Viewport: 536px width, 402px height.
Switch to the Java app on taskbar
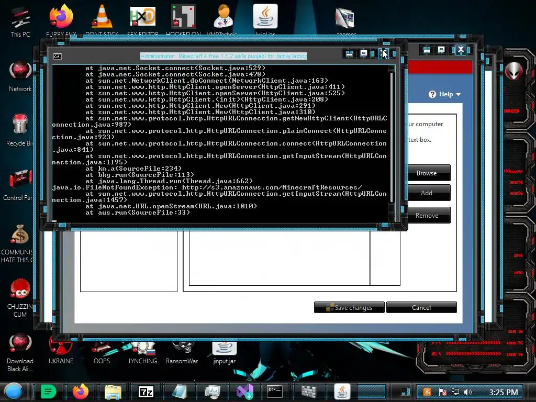click(342, 392)
